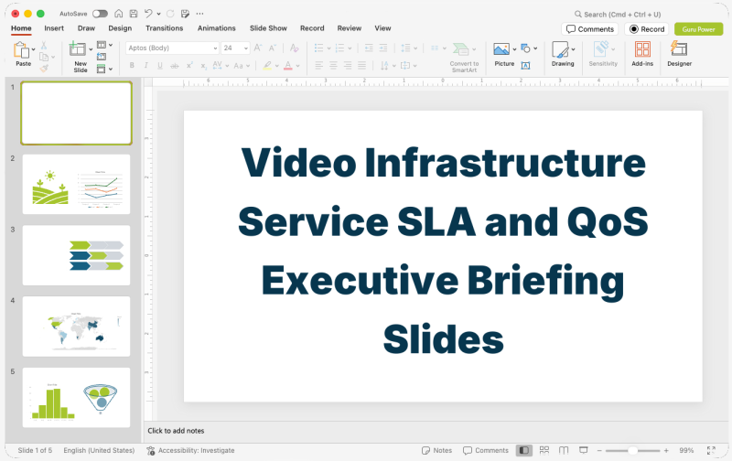Open the Transitions tab

click(x=165, y=28)
